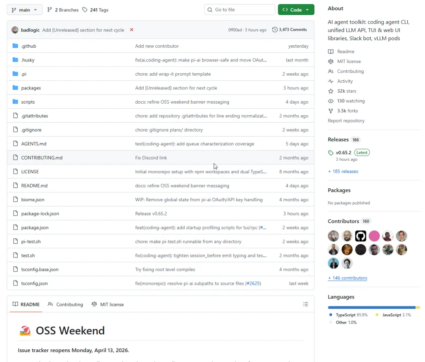Open the .github folder

(x=28, y=46)
